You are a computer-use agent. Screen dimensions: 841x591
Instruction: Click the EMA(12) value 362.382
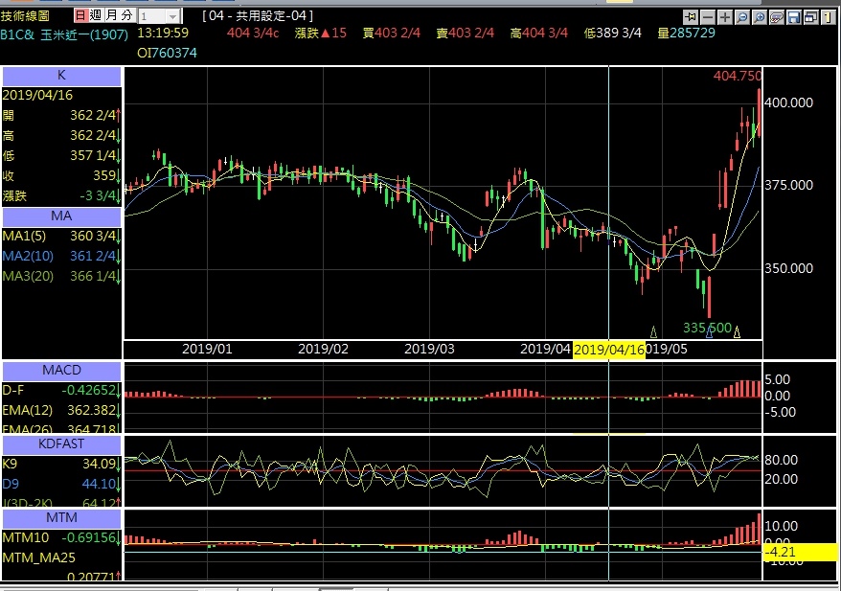92,410
